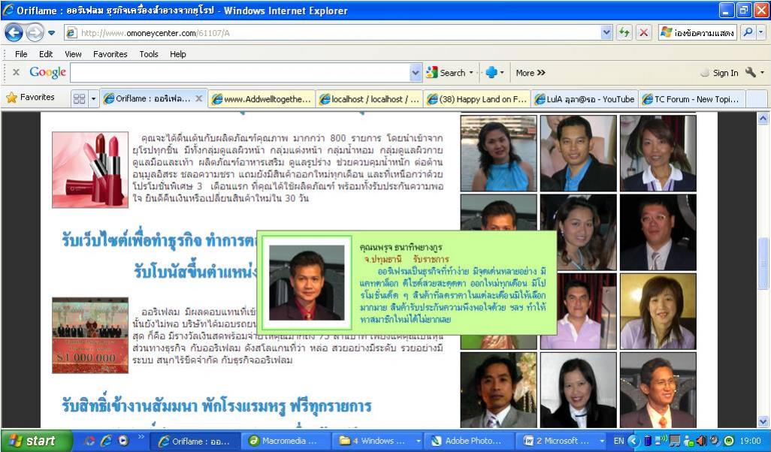The width and height of the screenshot is (771, 452).
Task: Switch to the LulA YouTube tab
Action: (585, 99)
